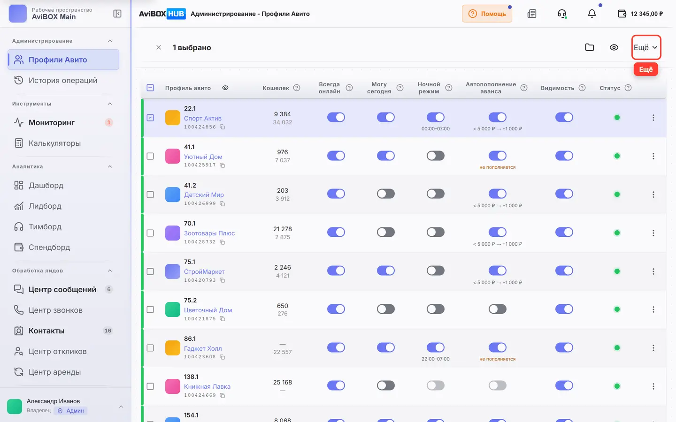Open the Ещё dropdown
676x422 pixels.
point(646,47)
